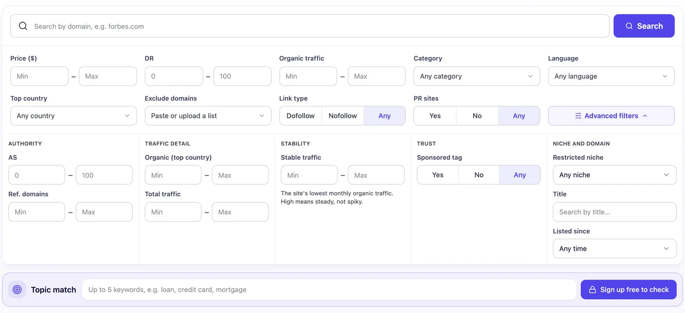Click Ref. domains Min field
Viewport: 685px width, 313px height.
point(37,212)
